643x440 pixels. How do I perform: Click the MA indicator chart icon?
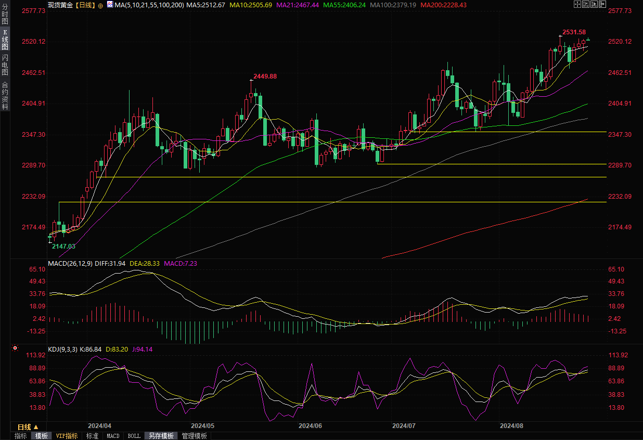109,5
